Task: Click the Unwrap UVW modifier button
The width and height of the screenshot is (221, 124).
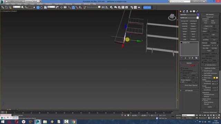Action: click(x=185, y=21)
